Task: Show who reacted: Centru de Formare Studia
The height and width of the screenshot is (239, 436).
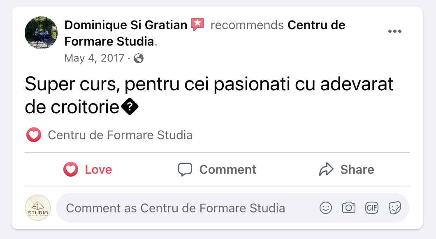Action: 120,135
